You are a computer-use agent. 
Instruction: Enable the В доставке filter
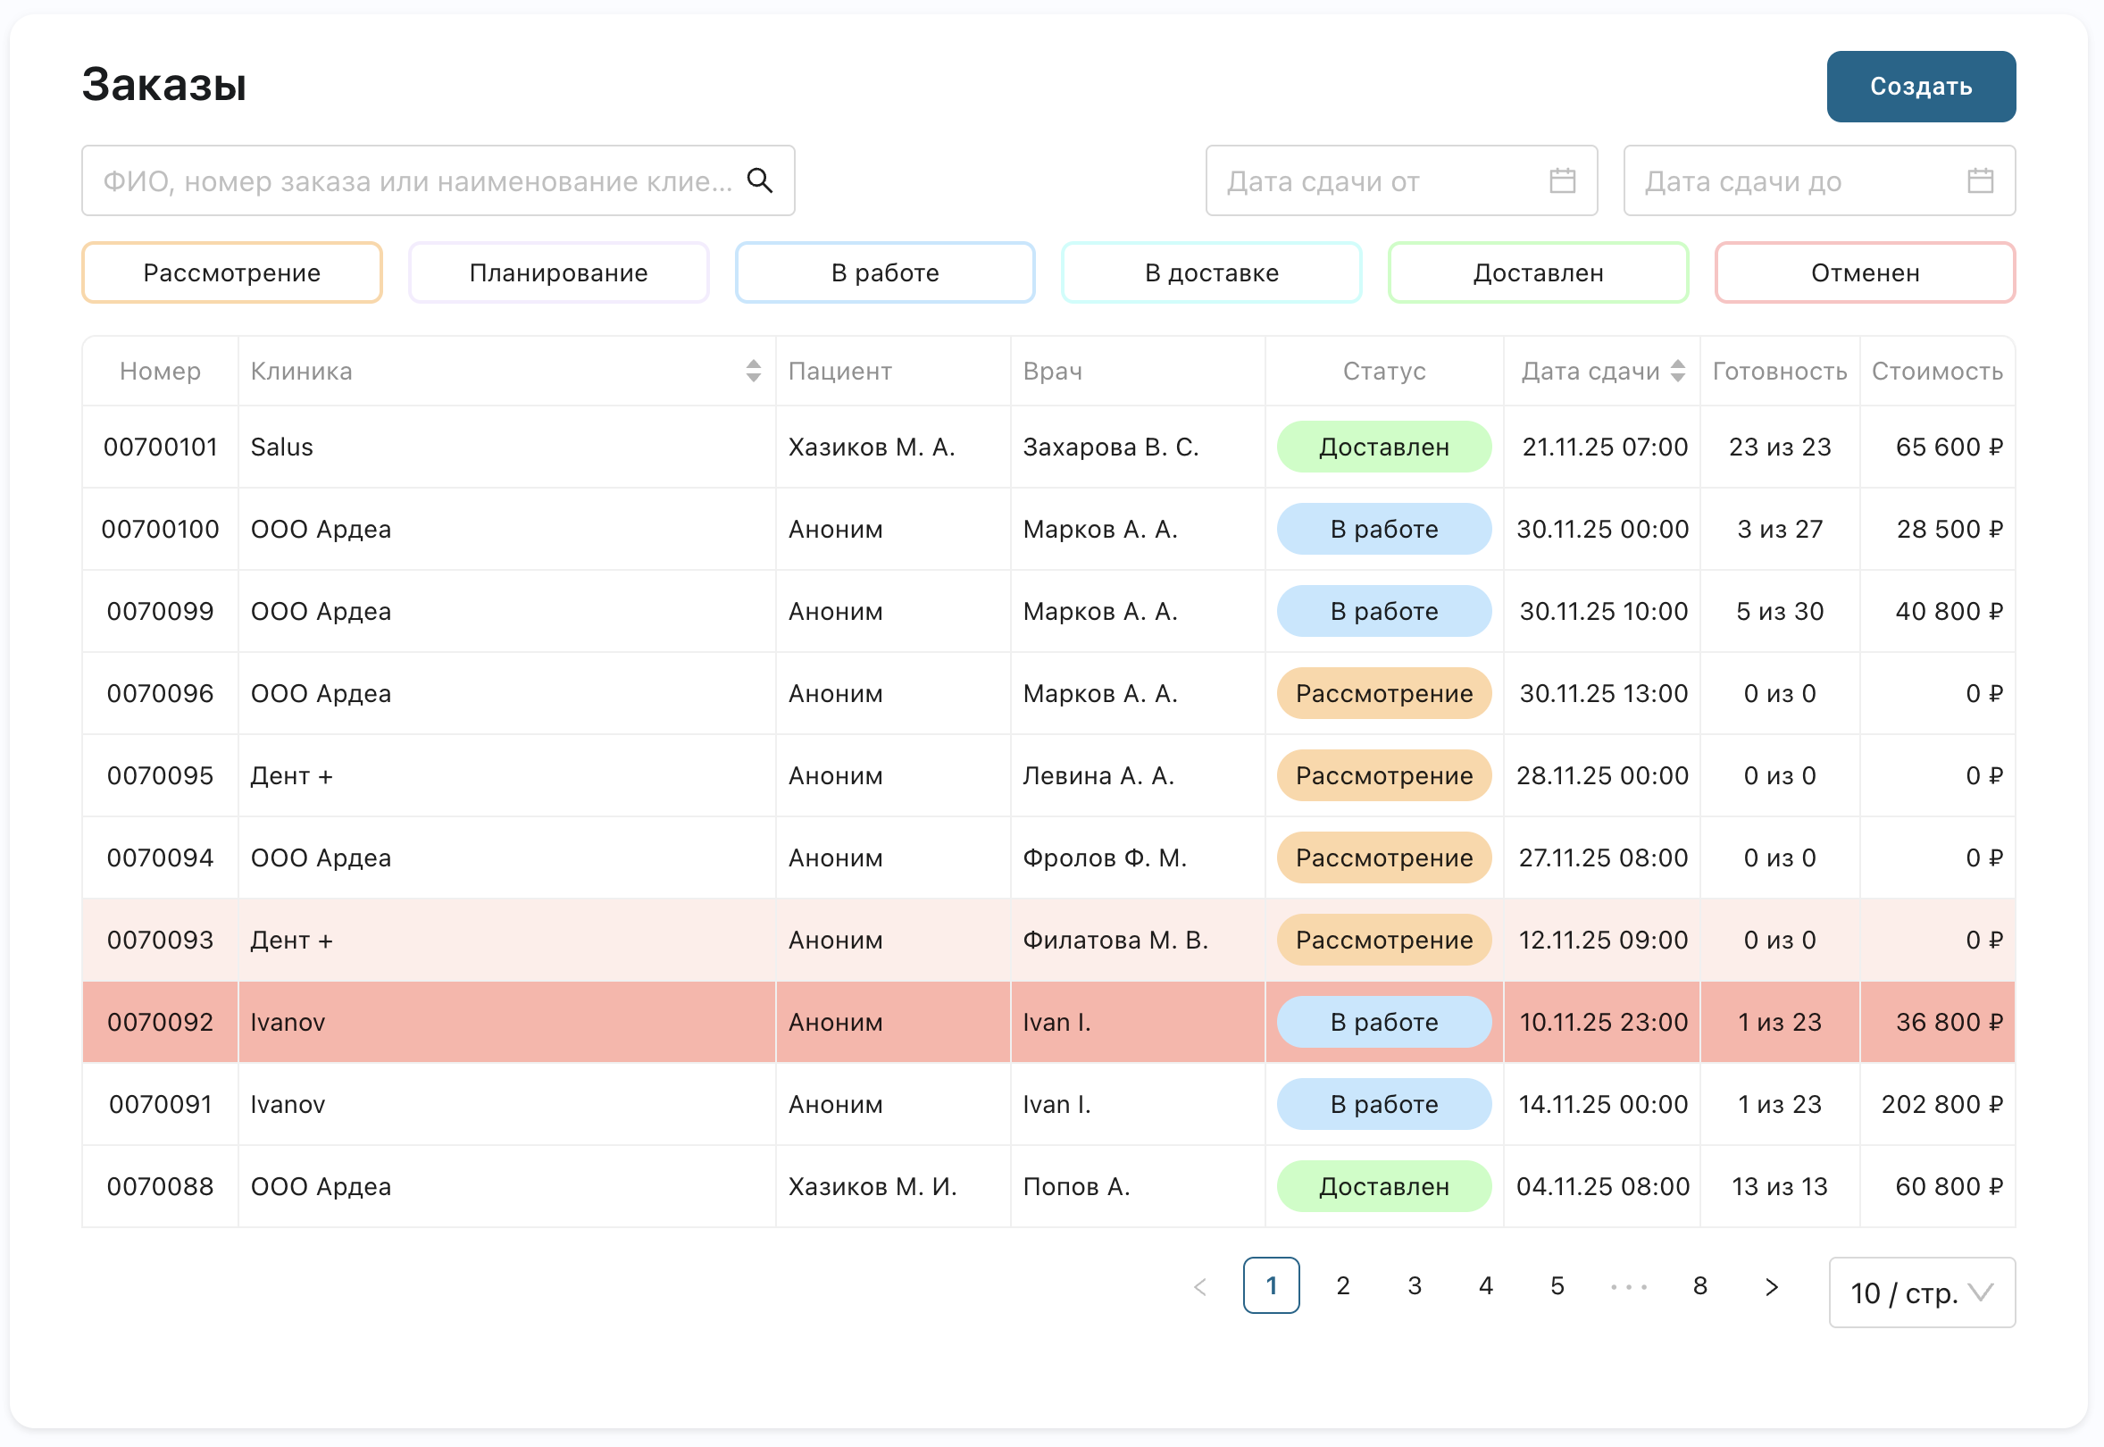(x=1211, y=272)
